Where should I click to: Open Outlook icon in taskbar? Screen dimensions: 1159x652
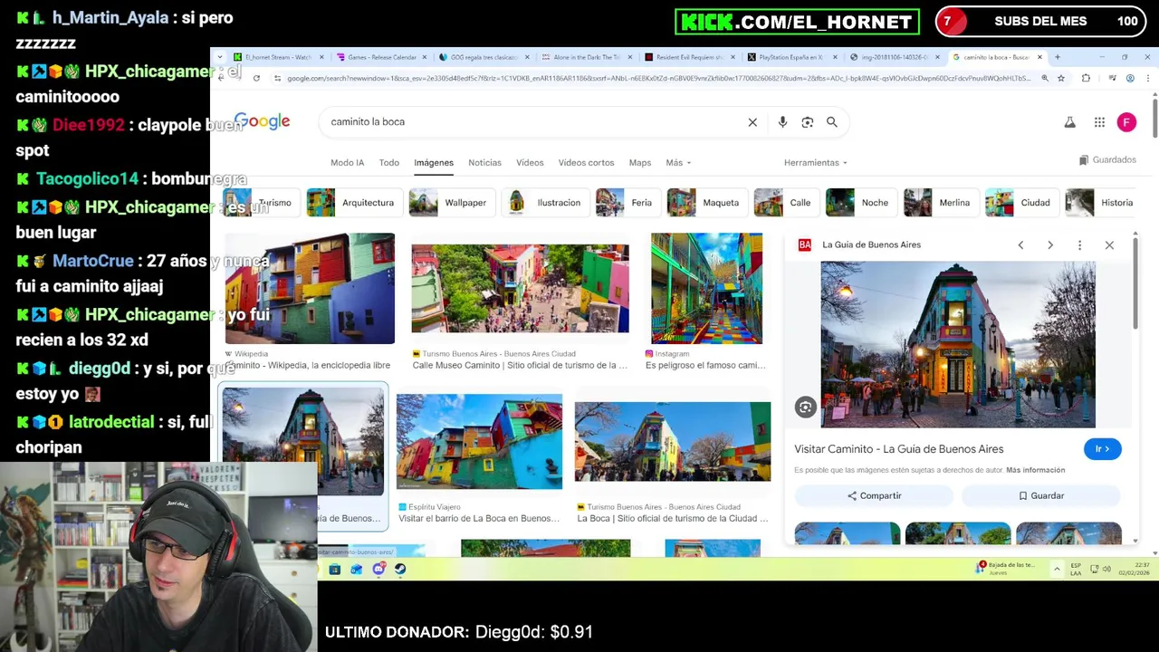[x=356, y=570]
